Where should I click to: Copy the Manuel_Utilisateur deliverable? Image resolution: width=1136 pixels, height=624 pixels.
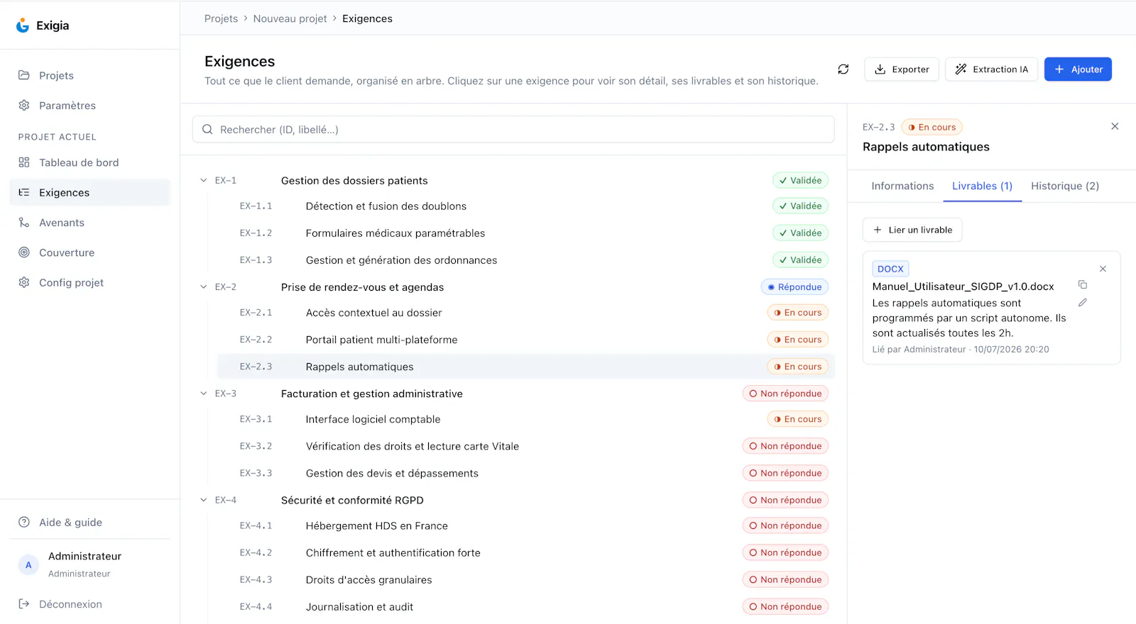click(x=1083, y=284)
